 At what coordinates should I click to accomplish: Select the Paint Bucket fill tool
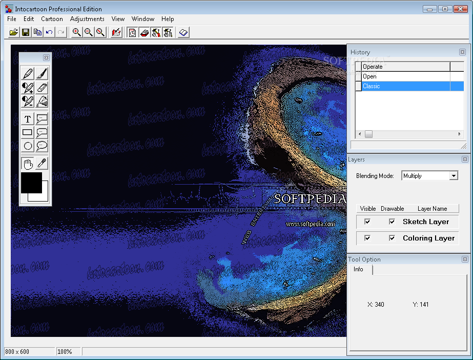(x=42, y=102)
